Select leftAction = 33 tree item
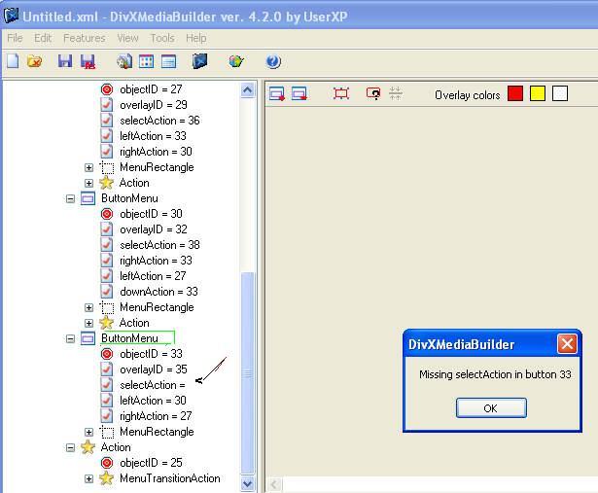This screenshot has width=598, height=493. pyautogui.click(x=153, y=136)
